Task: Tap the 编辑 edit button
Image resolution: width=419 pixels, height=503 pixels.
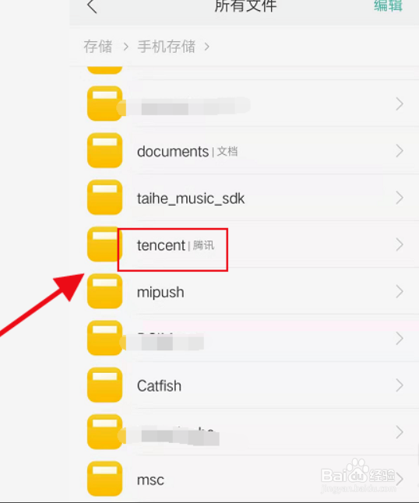Action: (388, 5)
